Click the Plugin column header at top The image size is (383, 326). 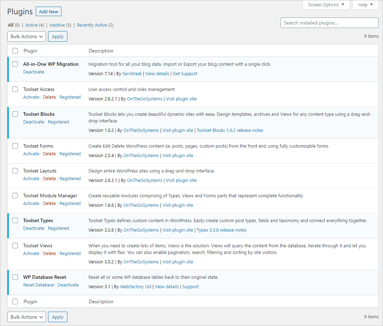[x=30, y=51]
